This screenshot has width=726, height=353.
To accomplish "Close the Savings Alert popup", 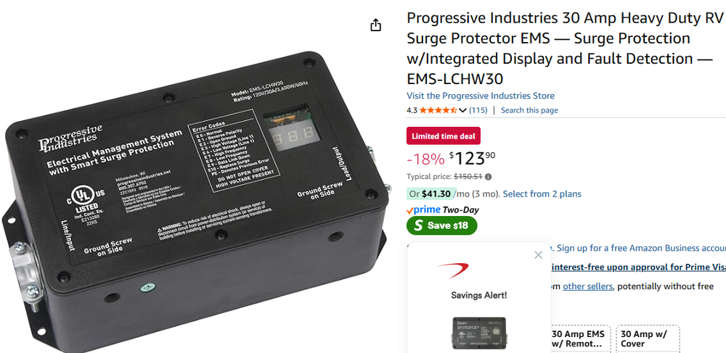I will [x=538, y=255].
